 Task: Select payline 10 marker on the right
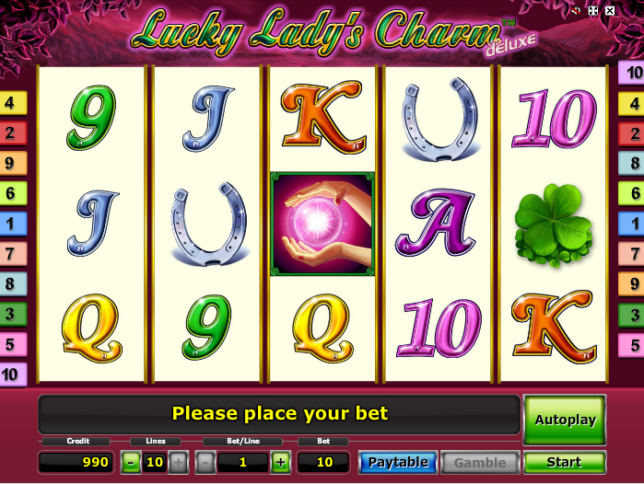632,73
